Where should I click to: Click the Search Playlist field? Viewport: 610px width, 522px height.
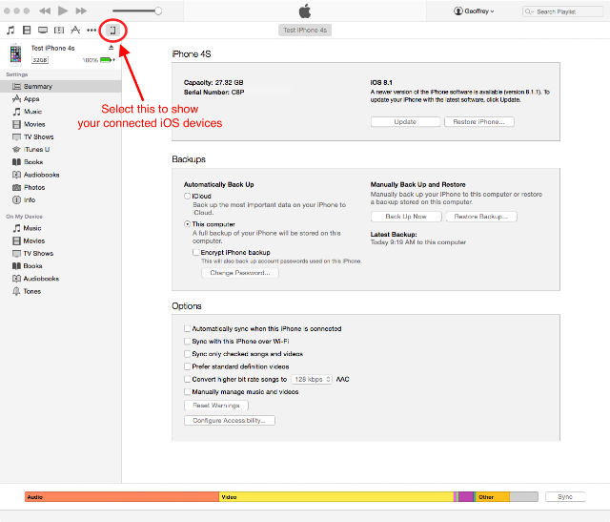click(x=562, y=11)
